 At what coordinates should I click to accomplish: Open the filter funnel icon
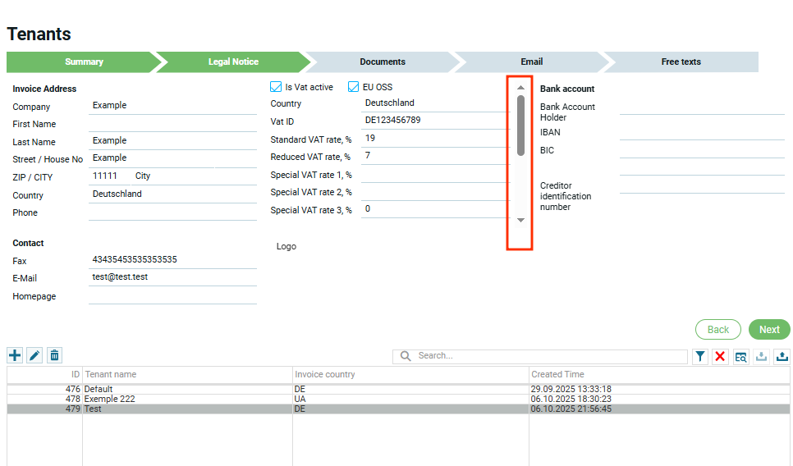tap(700, 356)
